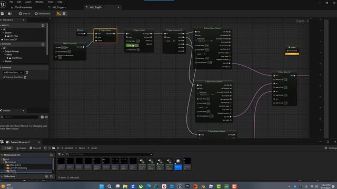Click the Save All button
337x189 pixels.
point(35,148)
